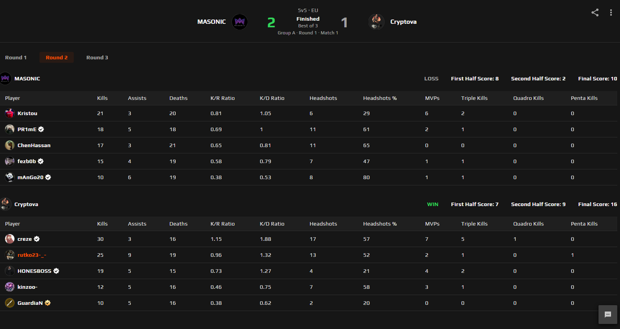The width and height of the screenshot is (620, 329).
Task: Click Cryptova's Second Half Score: 9
Action: pos(538,204)
